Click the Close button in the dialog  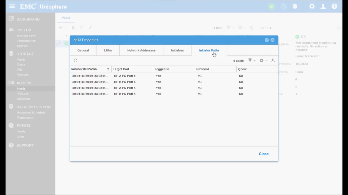click(x=264, y=154)
